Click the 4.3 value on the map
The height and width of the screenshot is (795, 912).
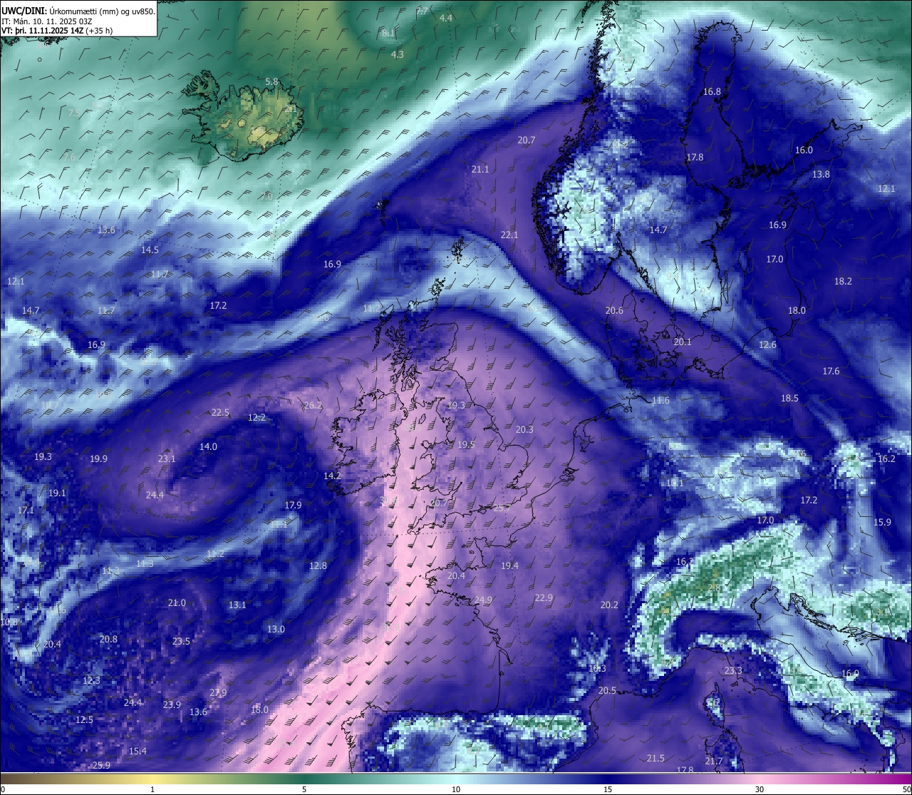pos(397,54)
